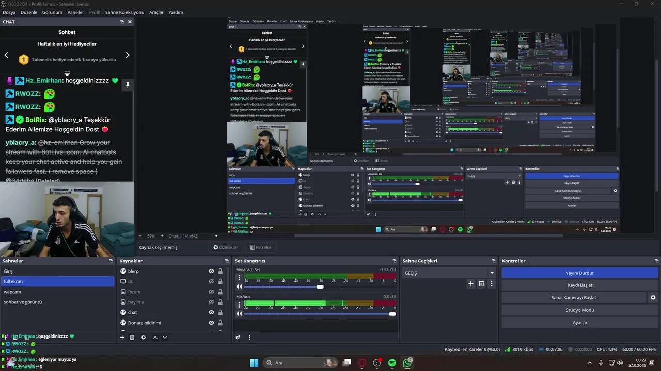This screenshot has height=371, width=661.
Task: Expand the chat leaderboard handle below gifters
Action: tap(67, 74)
